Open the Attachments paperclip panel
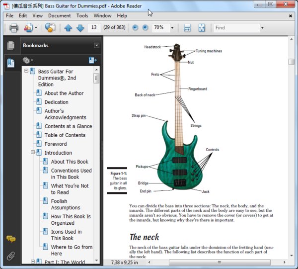This screenshot has height=269, width=298. tap(10, 256)
